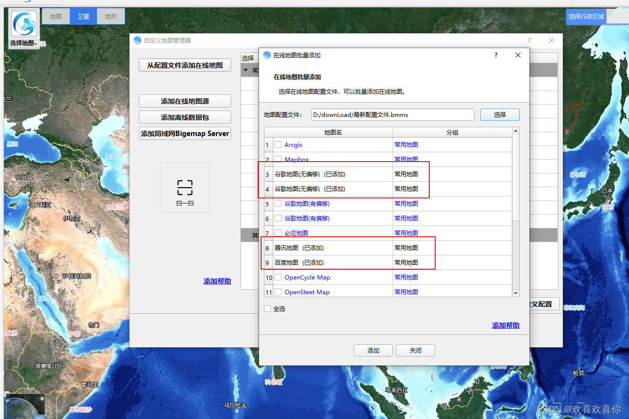Viewport: 629px width, 419px height.
Task: Click 谷歌地图(无偏移) (已添加) in row 3
Action: [x=310, y=174]
